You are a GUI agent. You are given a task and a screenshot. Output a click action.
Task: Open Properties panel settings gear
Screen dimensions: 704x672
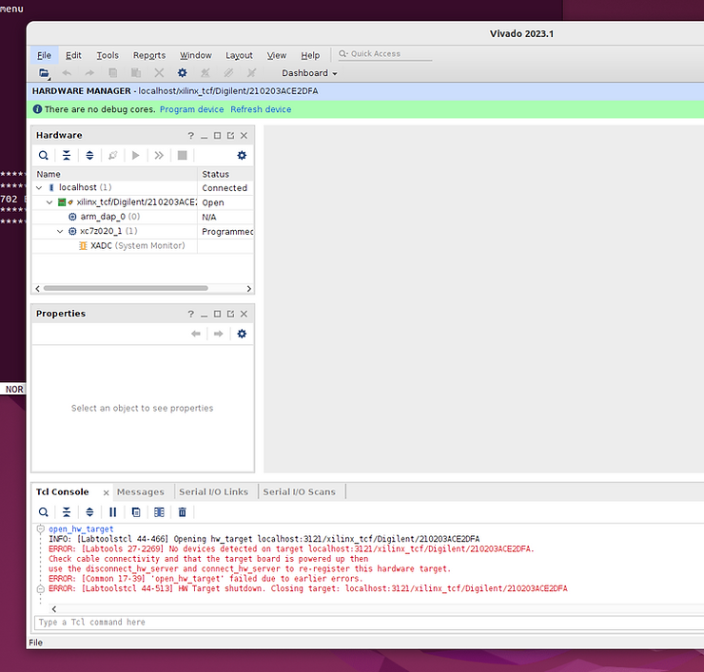tap(242, 334)
